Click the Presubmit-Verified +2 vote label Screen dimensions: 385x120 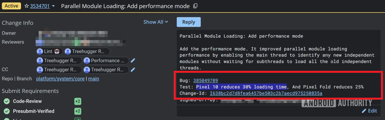coord(77,111)
